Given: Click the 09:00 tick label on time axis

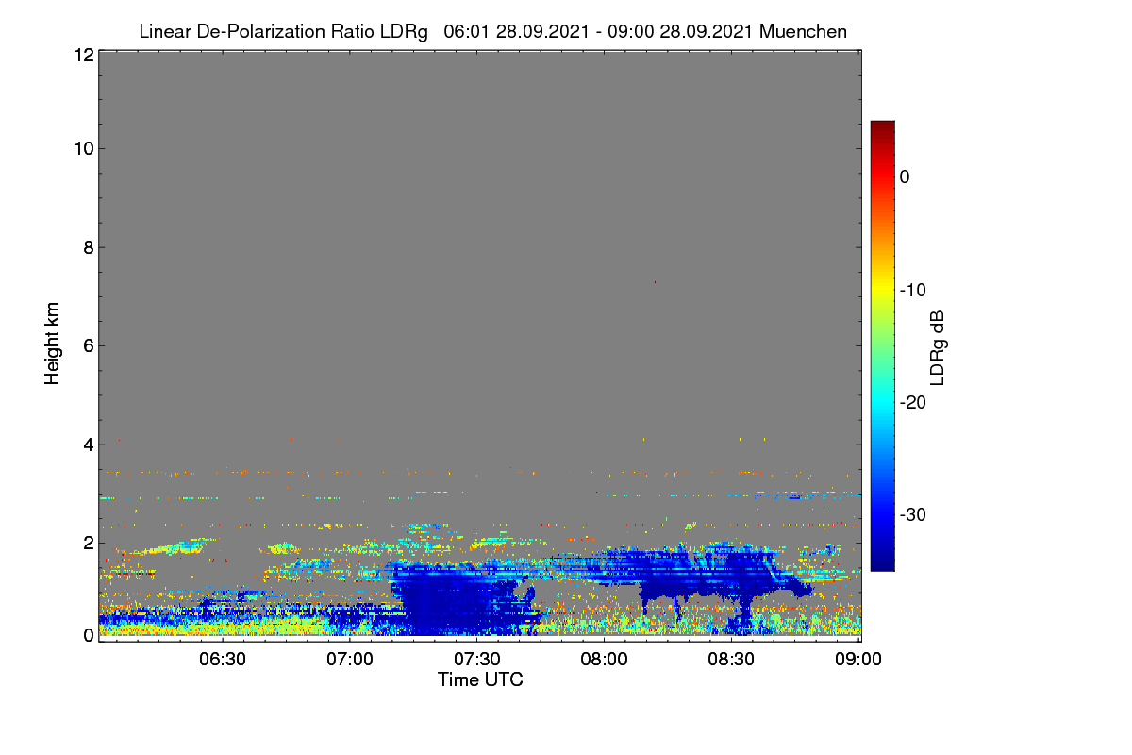Looking at the screenshot, I should [858, 660].
